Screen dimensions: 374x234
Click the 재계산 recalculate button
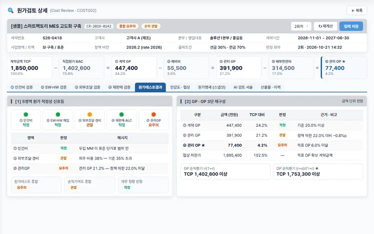(x=325, y=26)
